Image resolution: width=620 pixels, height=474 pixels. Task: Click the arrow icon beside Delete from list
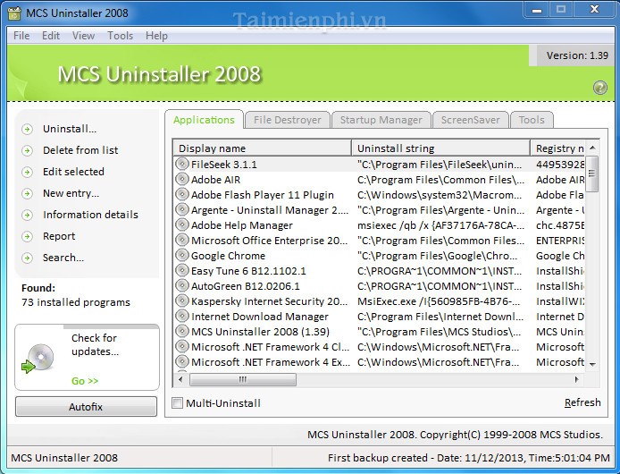(x=28, y=150)
